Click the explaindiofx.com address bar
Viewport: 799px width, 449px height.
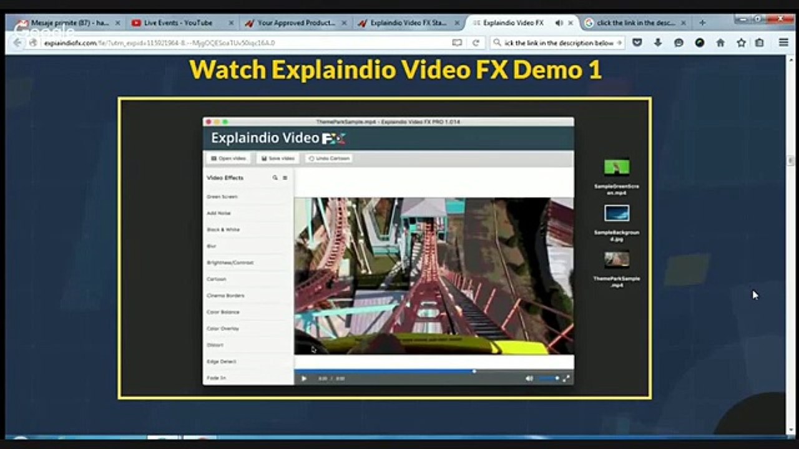[x=243, y=43]
